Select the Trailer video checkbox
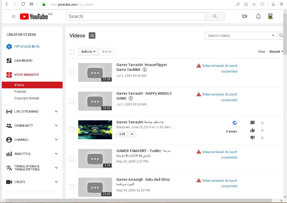Screen dimensions: 287x203 coord(72,158)
